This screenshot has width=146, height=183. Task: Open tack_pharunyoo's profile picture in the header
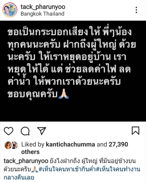[x=10, y=10]
